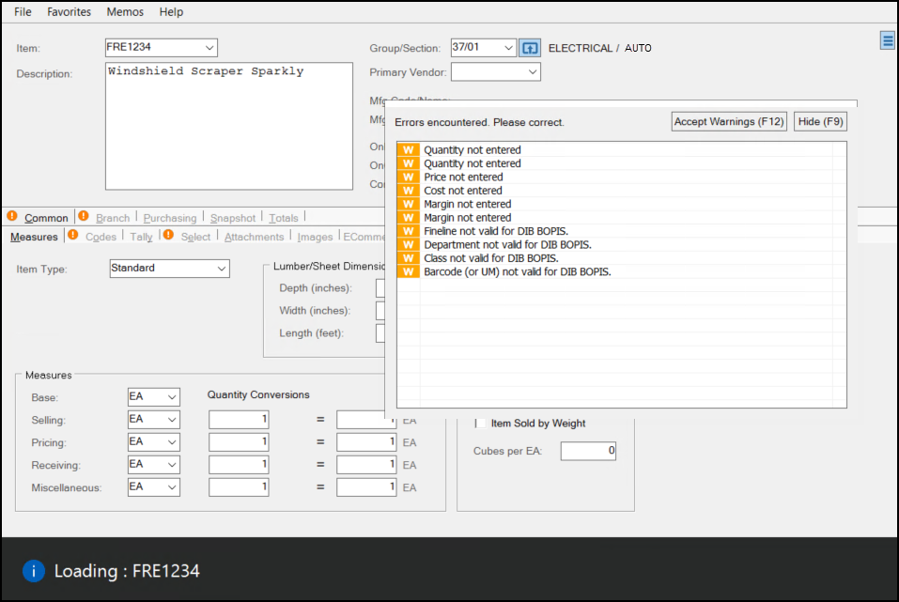
Task: Click W icon for Department not valid warning
Action: pos(409,245)
